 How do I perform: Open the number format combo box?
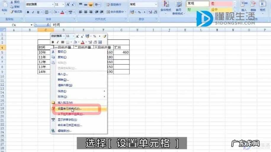point(143,4)
